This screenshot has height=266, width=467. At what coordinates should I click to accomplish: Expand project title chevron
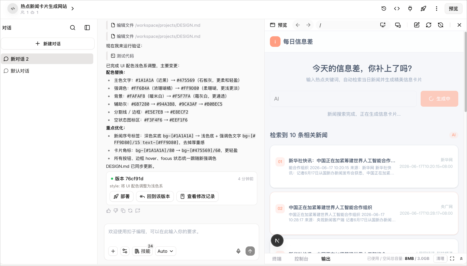[x=73, y=8]
